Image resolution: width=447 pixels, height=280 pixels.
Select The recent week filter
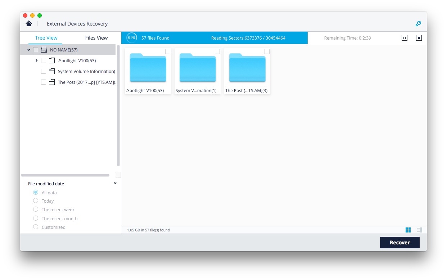tap(36, 209)
